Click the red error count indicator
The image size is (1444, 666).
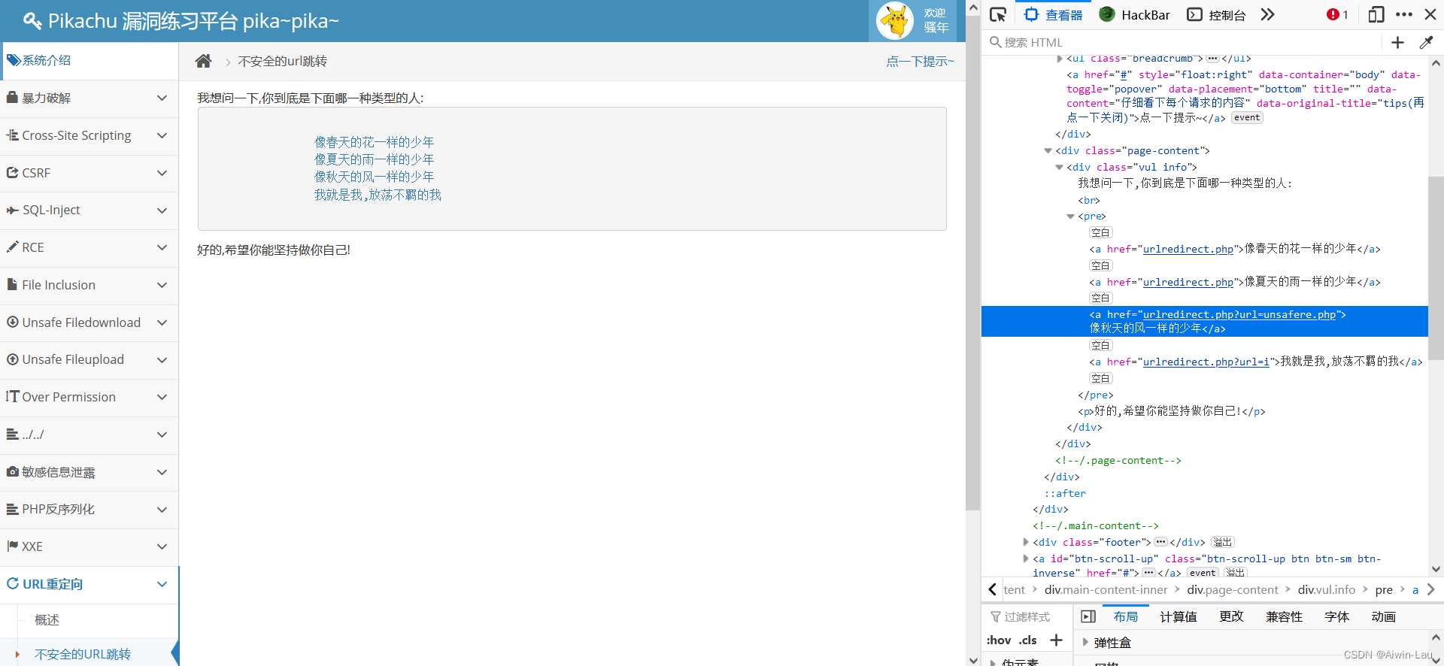tap(1336, 14)
